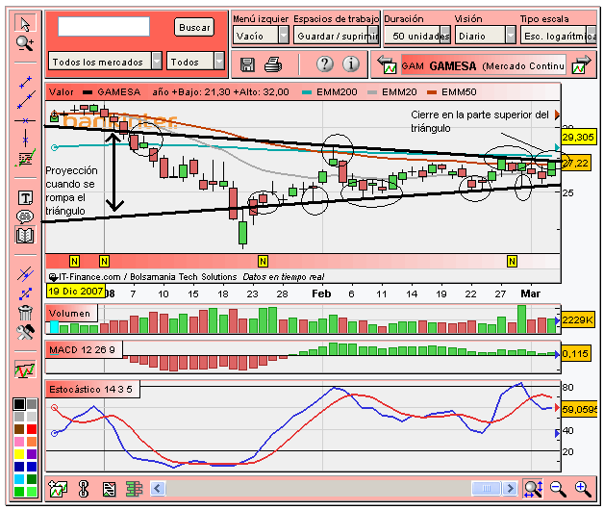Click the mini chart icon in sidebar
Image resolution: width=604 pixels, height=510 pixels.
pos(25,370)
